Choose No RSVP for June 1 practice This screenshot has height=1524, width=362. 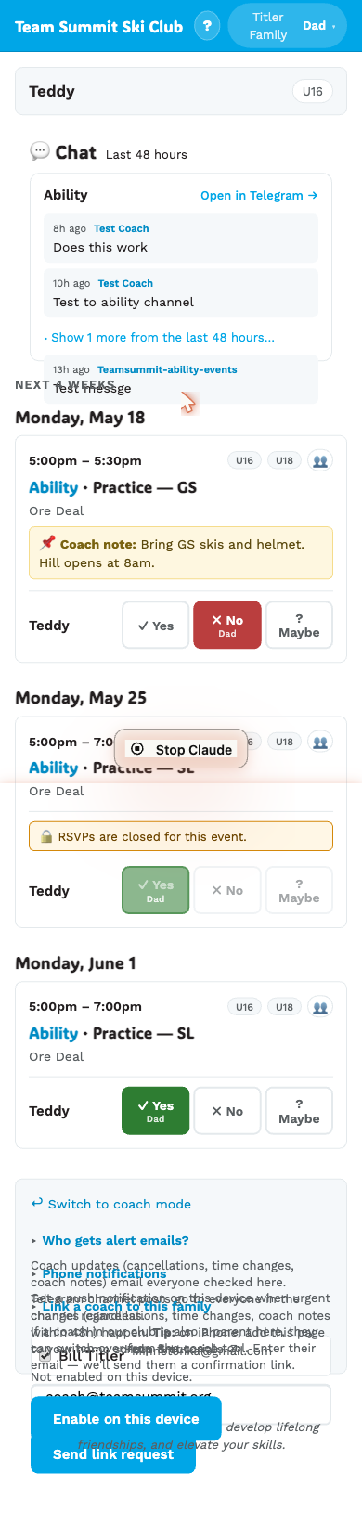227,1111
